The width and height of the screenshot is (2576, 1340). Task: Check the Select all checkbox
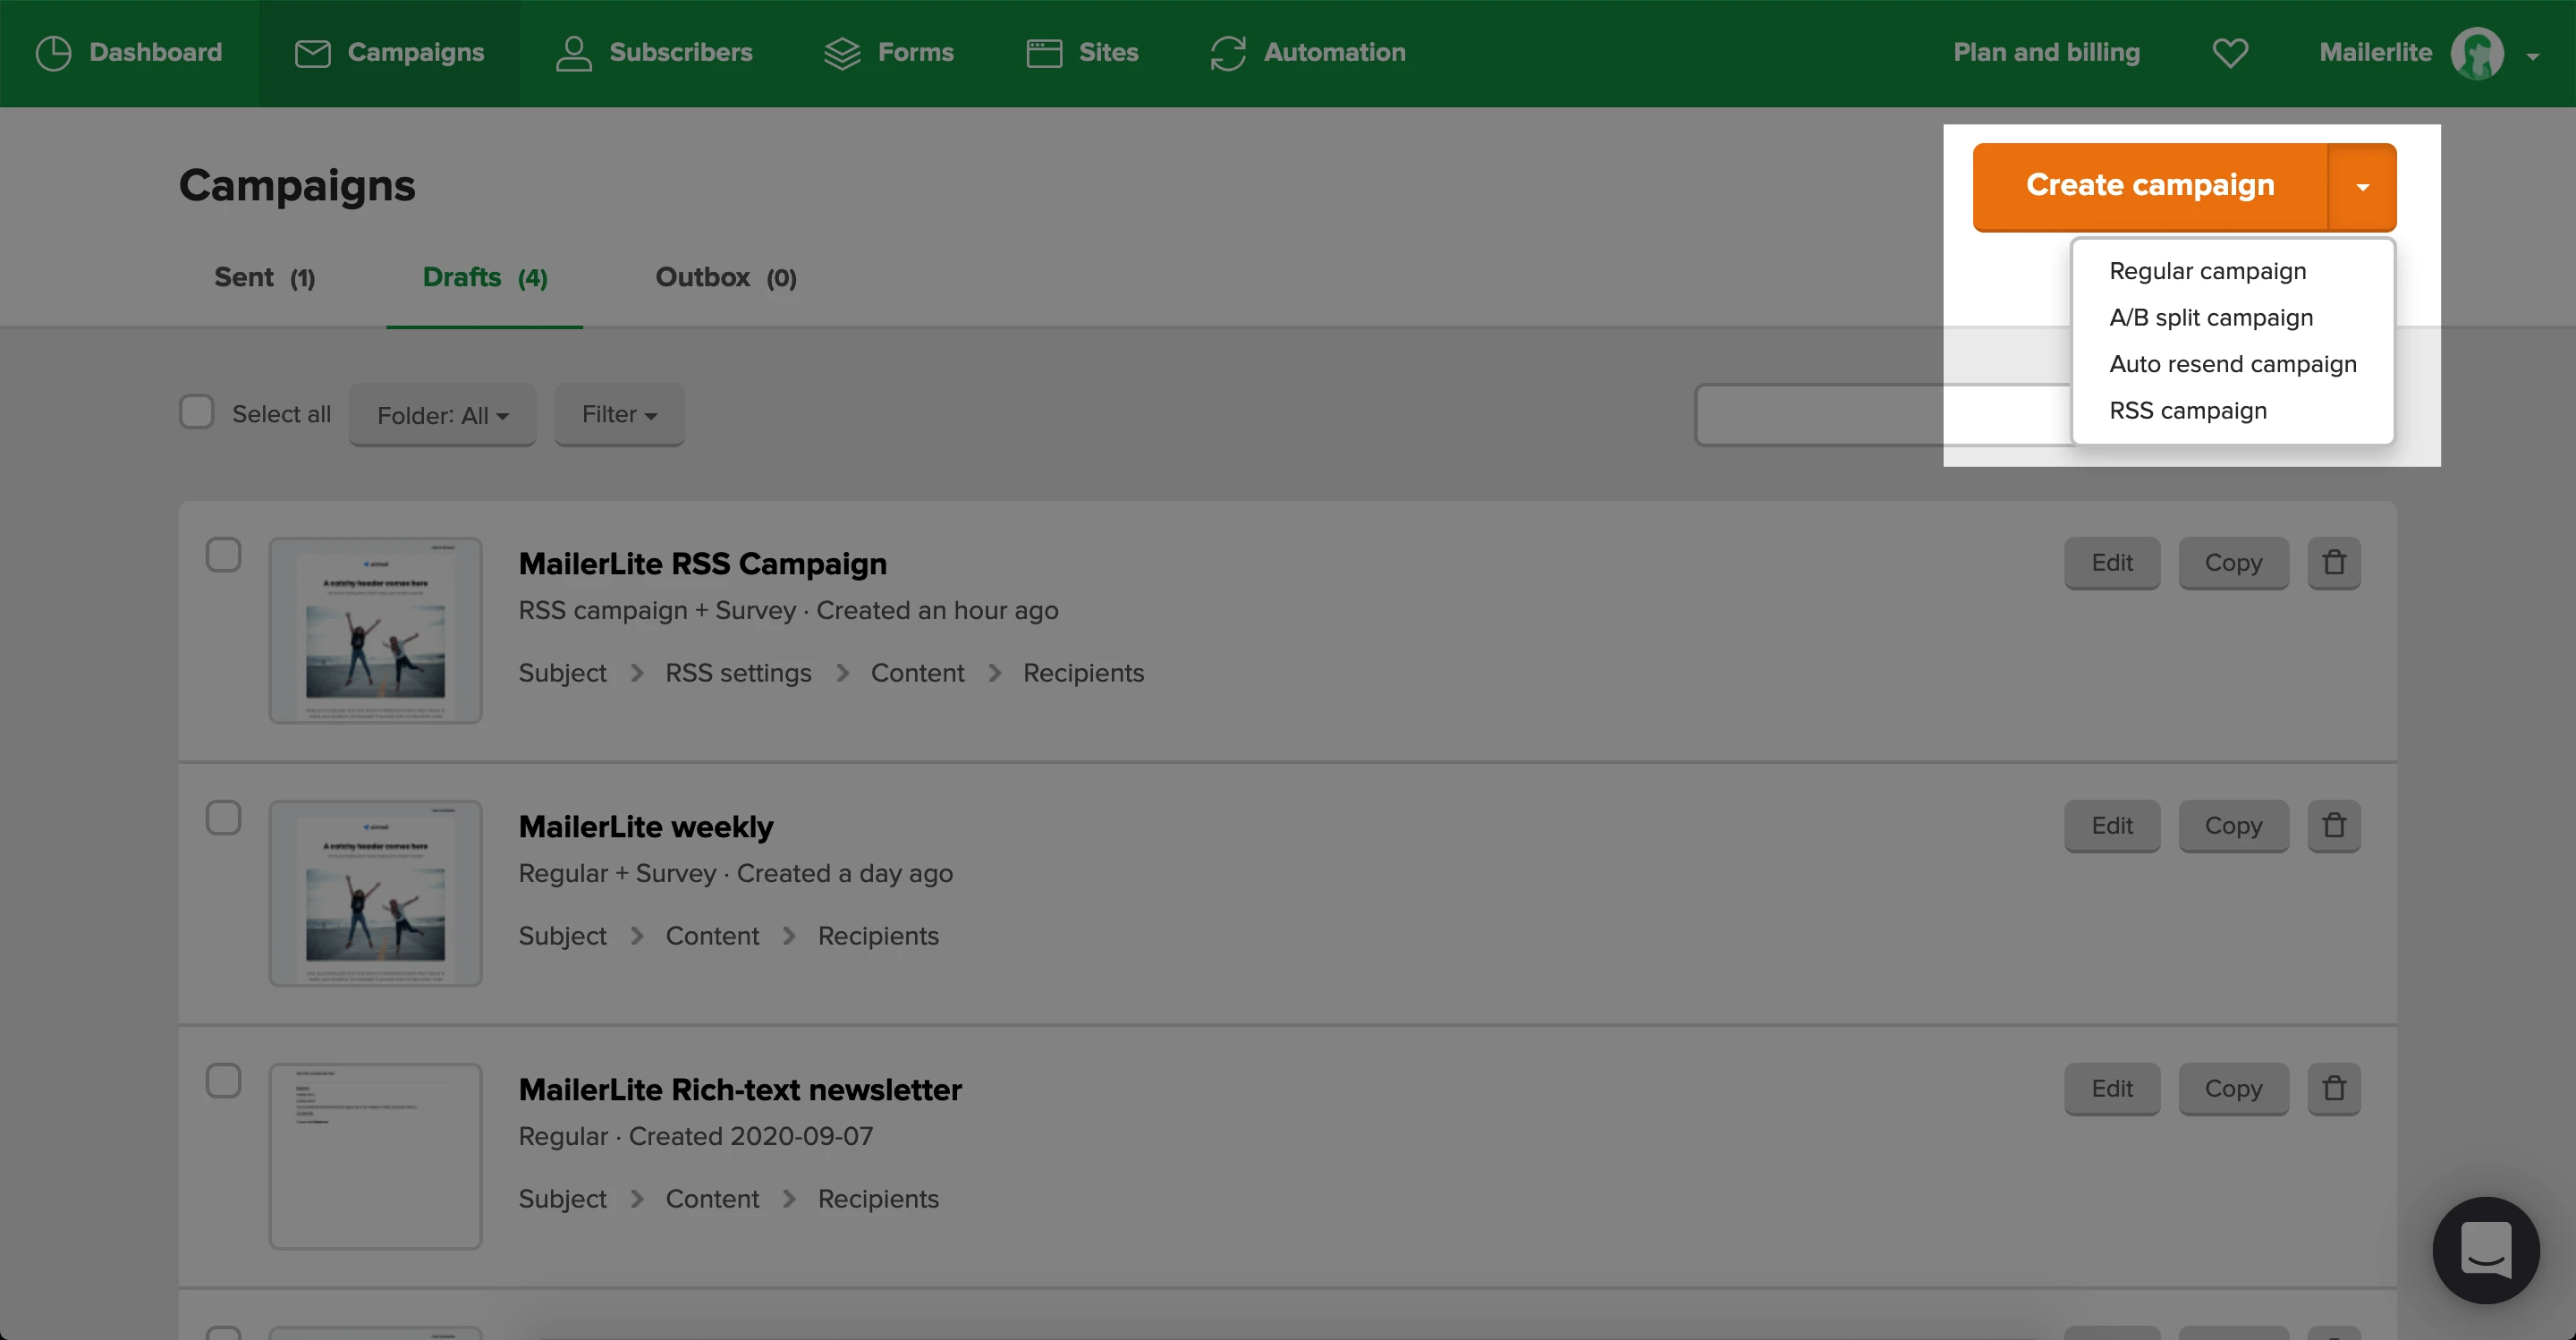coord(197,412)
